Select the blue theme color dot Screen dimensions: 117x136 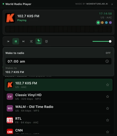106,22
